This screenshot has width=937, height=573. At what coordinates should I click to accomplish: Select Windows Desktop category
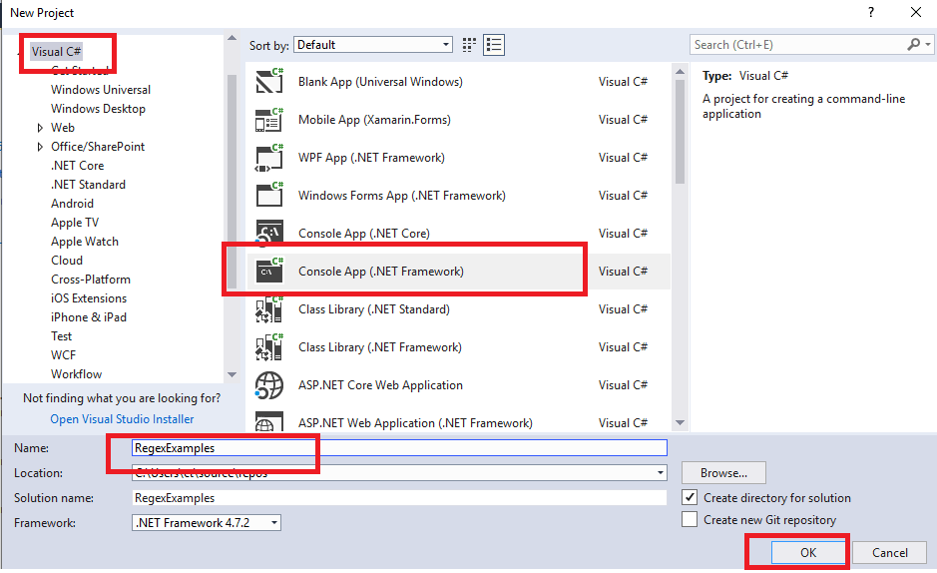[98, 109]
